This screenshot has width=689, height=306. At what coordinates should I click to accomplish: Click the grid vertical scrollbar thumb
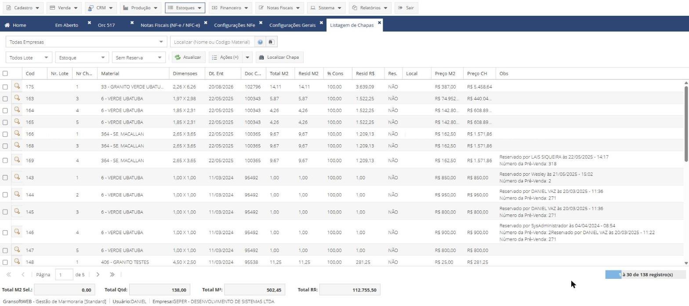tap(686, 124)
